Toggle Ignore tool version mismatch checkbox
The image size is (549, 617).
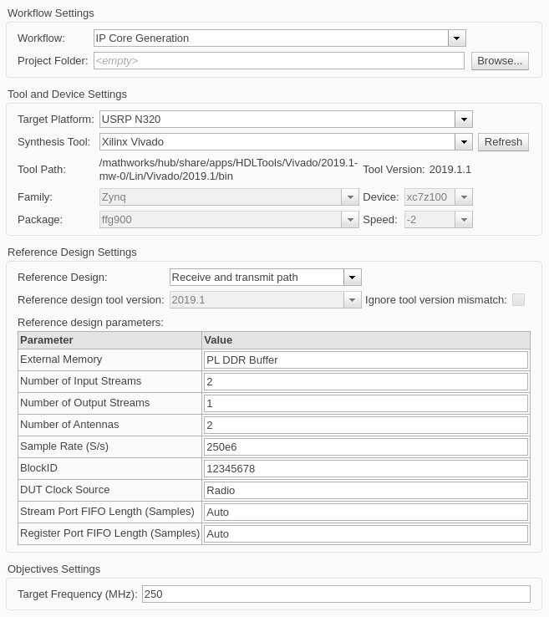point(518,300)
